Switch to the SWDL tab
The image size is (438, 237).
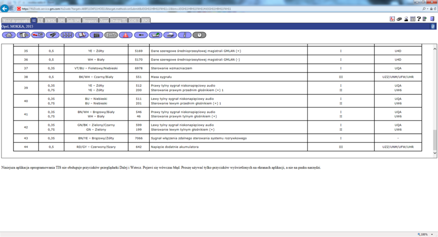coord(50,21)
